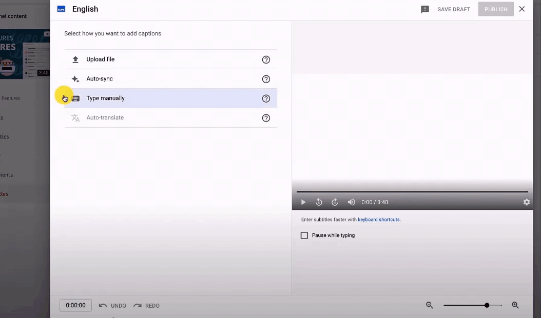541x318 pixels.
Task: Click the 0:00:00 timecode field
Action: pos(75,305)
